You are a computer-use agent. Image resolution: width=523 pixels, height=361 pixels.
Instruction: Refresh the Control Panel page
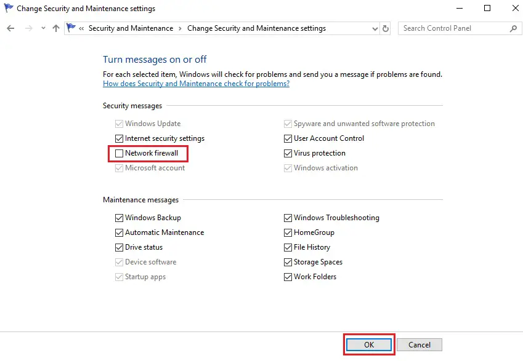385,29
